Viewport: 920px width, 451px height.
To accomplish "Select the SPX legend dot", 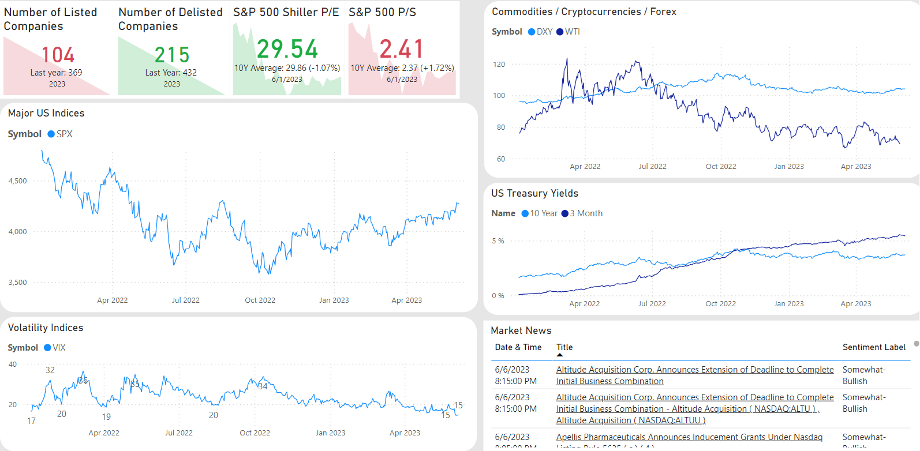I will [51, 134].
